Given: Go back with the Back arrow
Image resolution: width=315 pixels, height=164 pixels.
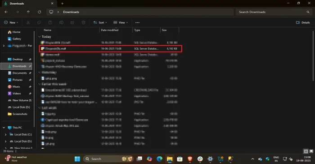Looking at the screenshot, I should click(x=6, y=12).
